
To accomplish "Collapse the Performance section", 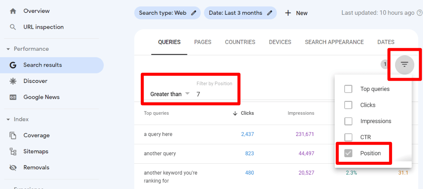I will (8, 49).
